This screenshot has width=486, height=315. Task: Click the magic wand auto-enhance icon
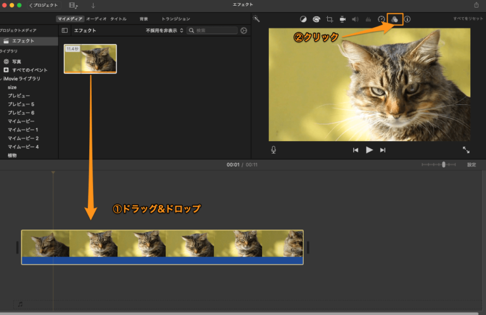click(256, 18)
